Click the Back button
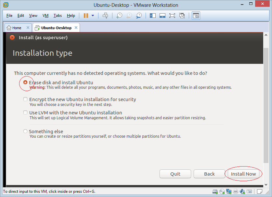The image size is (272, 197). pyautogui.click(x=209, y=174)
